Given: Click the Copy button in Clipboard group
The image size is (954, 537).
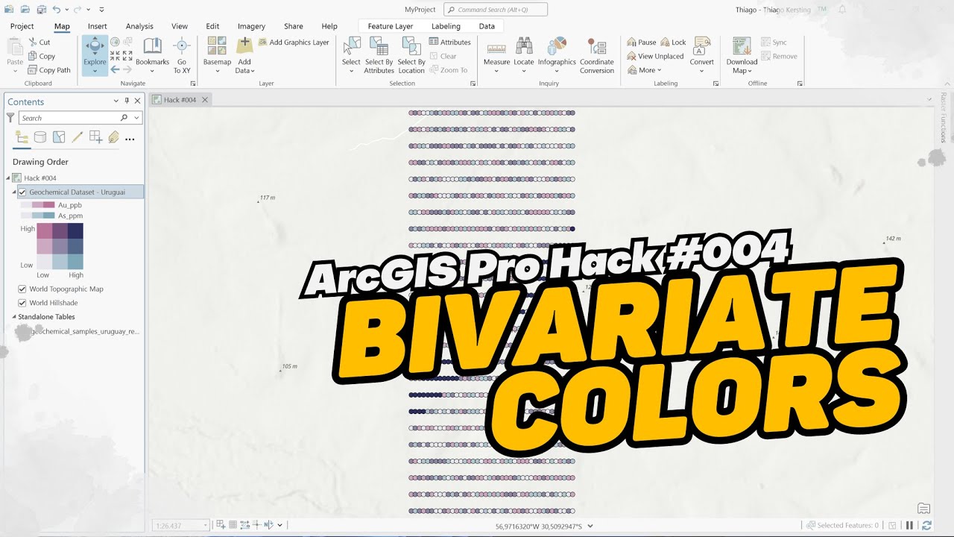Looking at the screenshot, I should (42, 56).
